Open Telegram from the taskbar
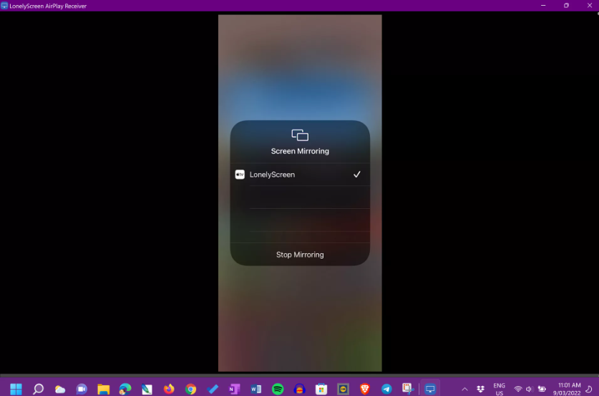The height and width of the screenshot is (396, 599). 386,389
